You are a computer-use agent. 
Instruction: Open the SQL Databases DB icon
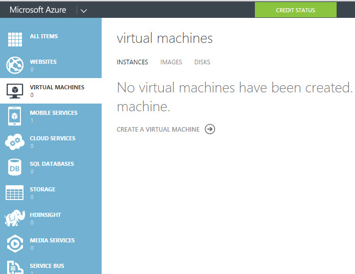pyautogui.click(x=15, y=167)
